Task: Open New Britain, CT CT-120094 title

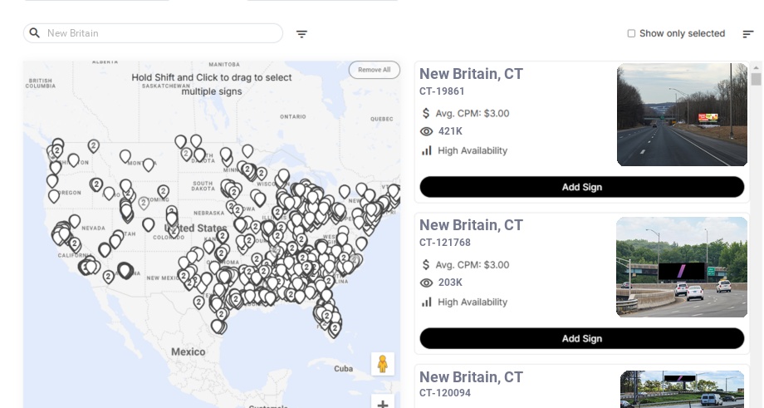Action: point(471,377)
